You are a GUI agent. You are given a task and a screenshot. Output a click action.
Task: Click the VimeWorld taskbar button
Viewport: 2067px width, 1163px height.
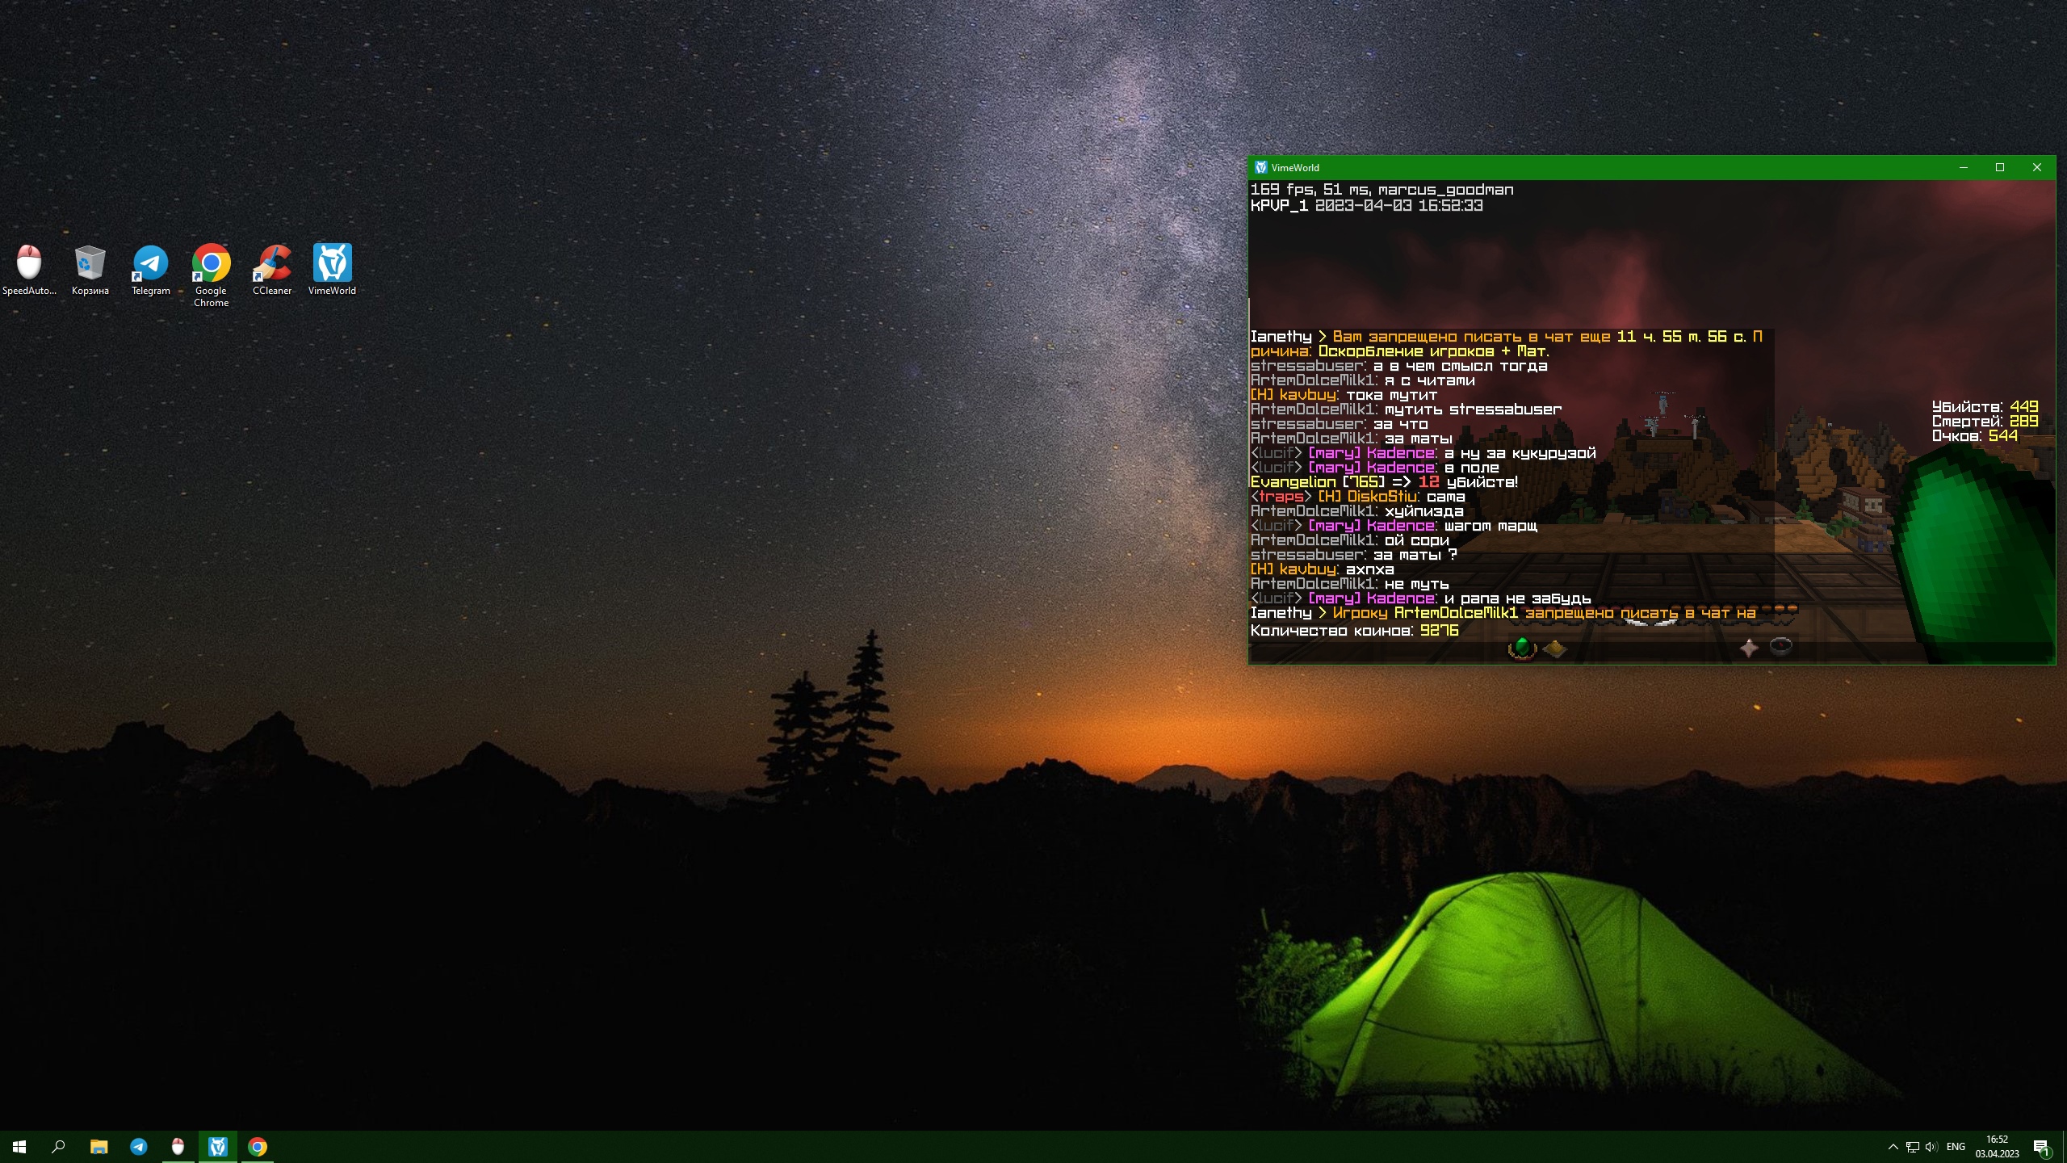click(x=218, y=1146)
